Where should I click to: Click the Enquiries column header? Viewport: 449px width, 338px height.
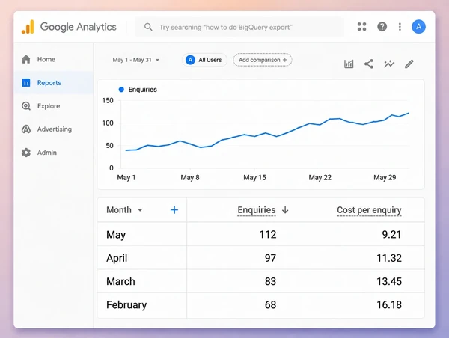click(x=256, y=210)
